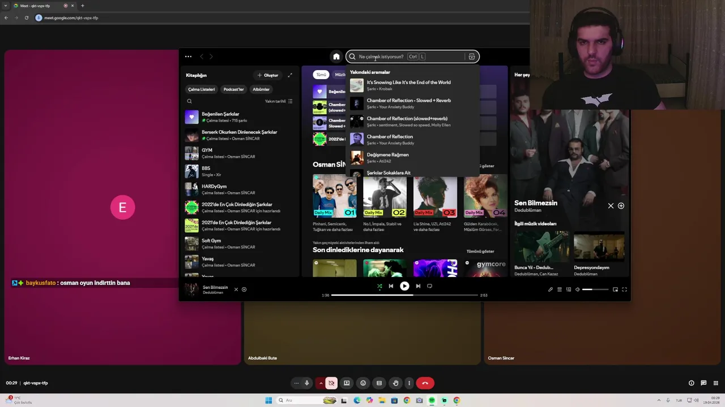Viewport: 725px width, 407px height.
Task: Leave the Google Meet call
Action: pyautogui.click(x=425, y=383)
